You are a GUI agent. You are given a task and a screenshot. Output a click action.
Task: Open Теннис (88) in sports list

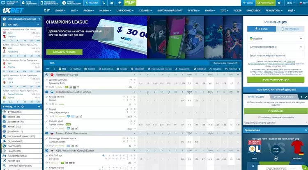pyautogui.click(x=22, y=117)
